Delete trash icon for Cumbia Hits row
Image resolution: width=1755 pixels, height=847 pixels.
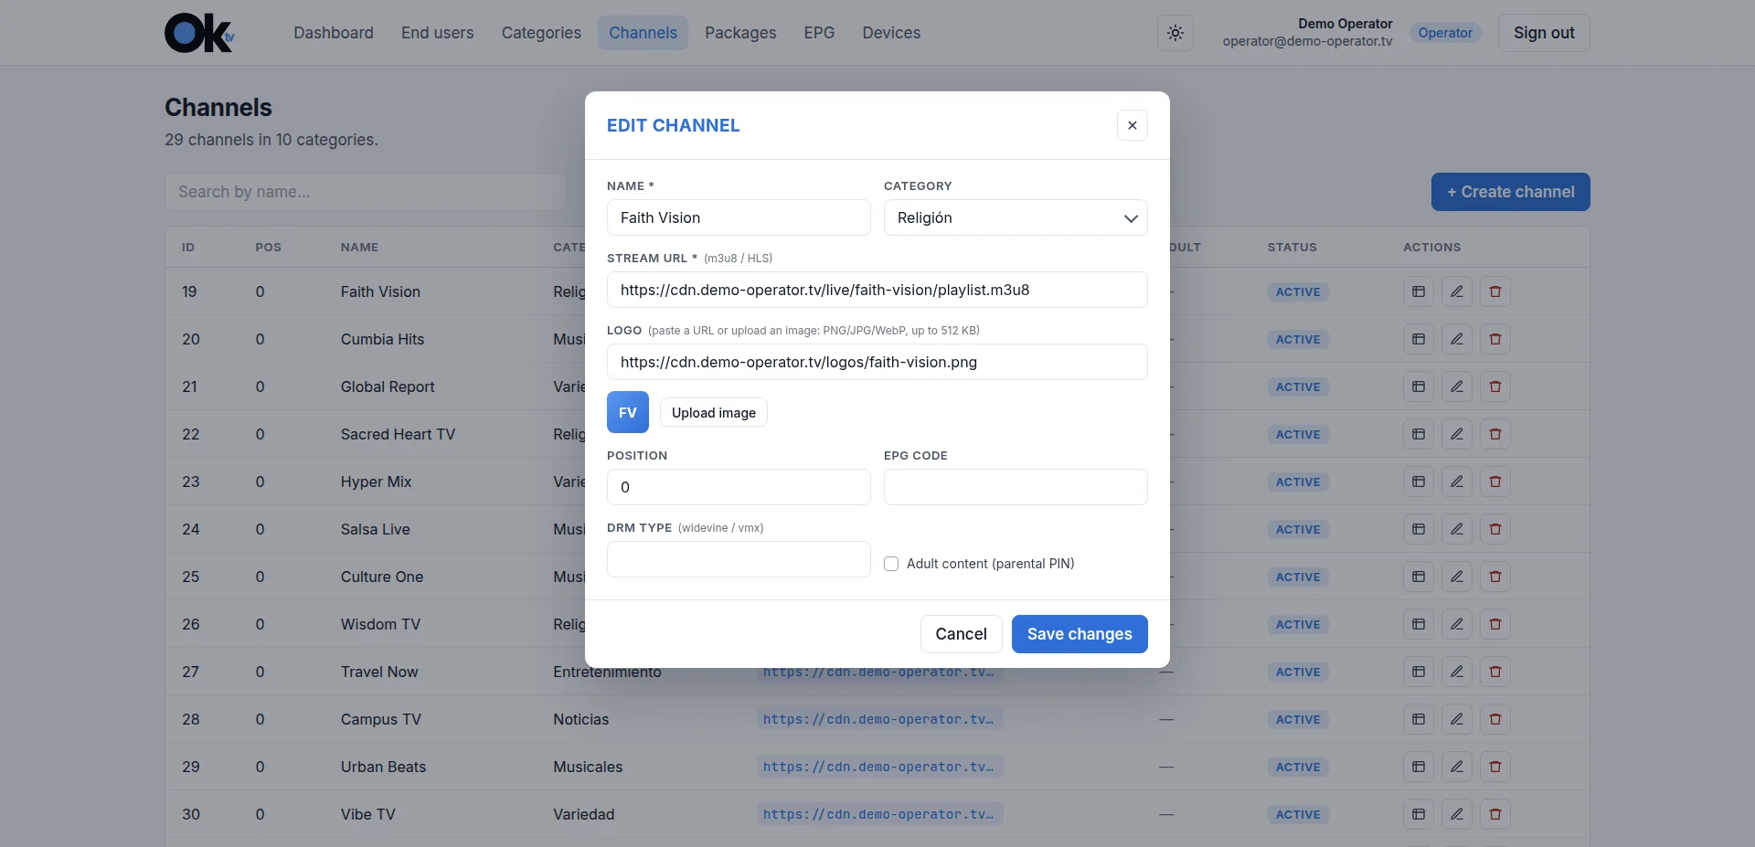pyautogui.click(x=1495, y=339)
